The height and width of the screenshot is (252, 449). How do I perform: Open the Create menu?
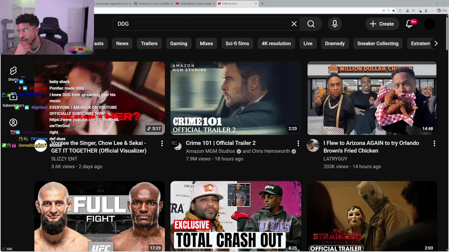tap(382, 24)
